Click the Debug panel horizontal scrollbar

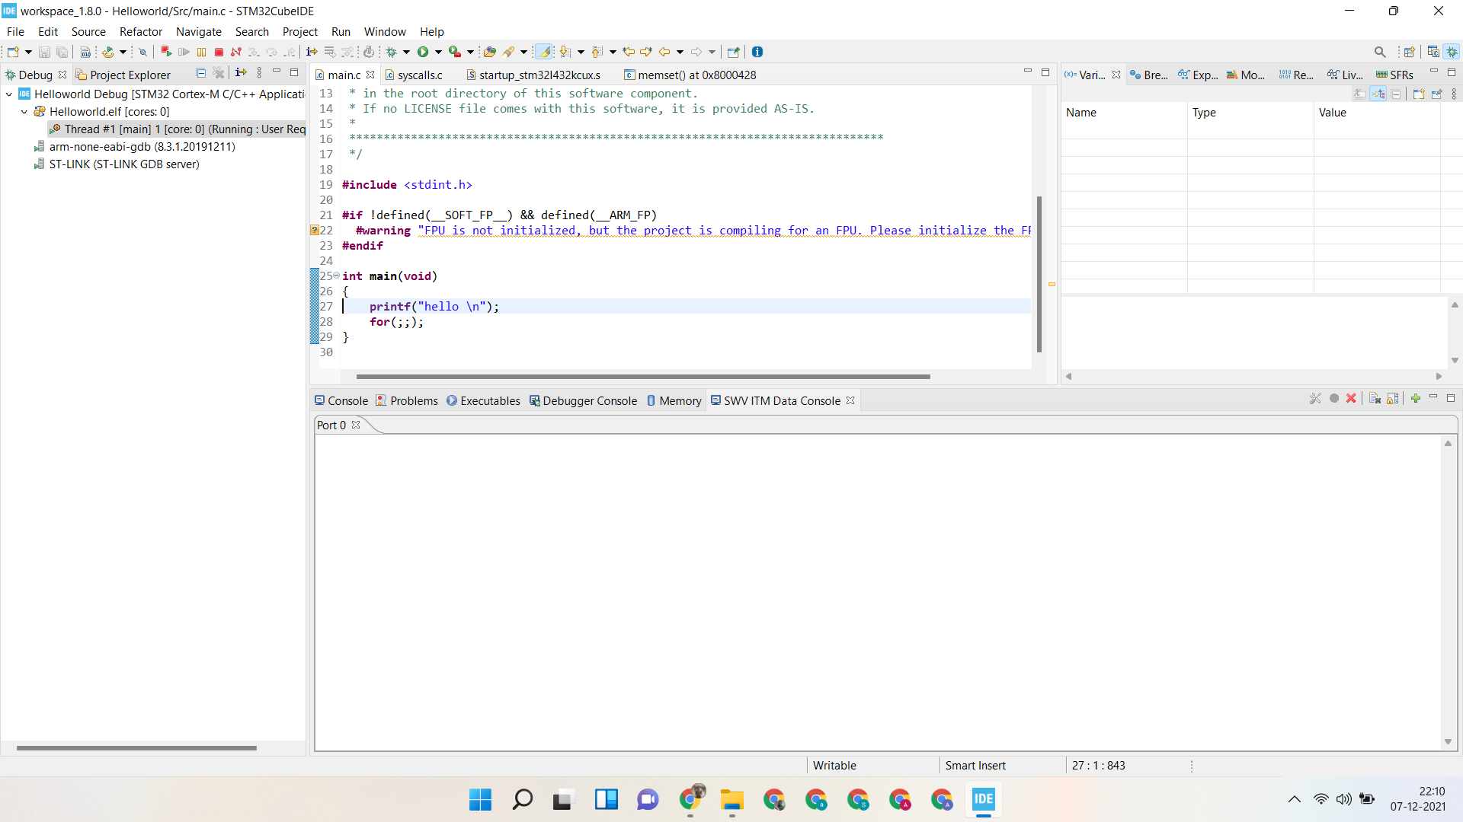coord(136,748)
